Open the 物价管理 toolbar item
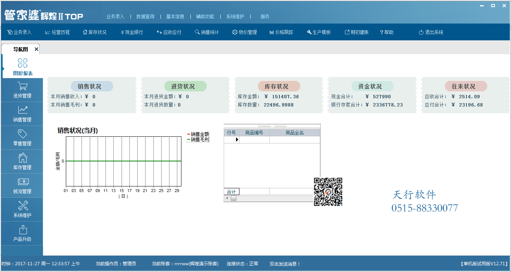The width and height of the screenshot is (511, 272). (245, 32)
